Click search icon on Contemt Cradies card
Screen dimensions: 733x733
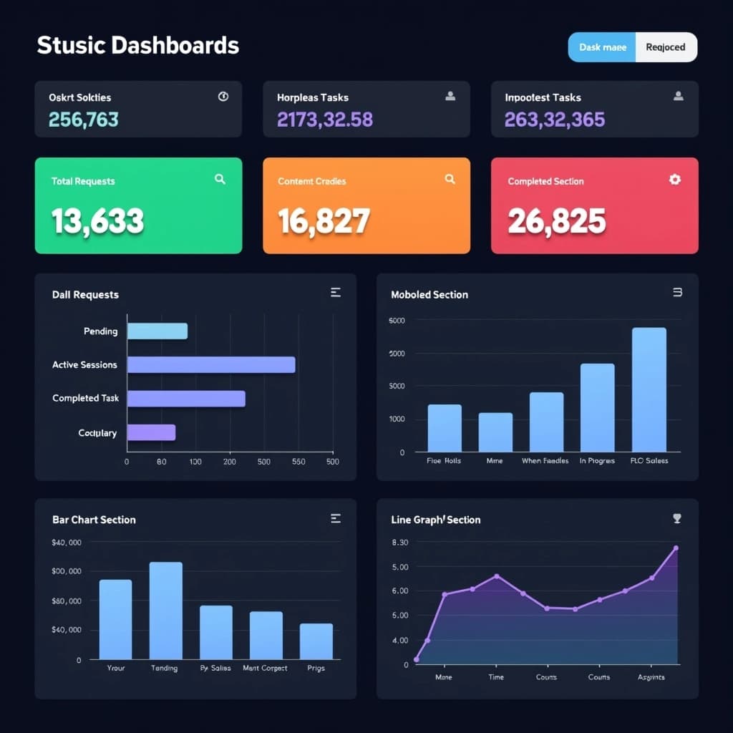[x=450, y=179]
